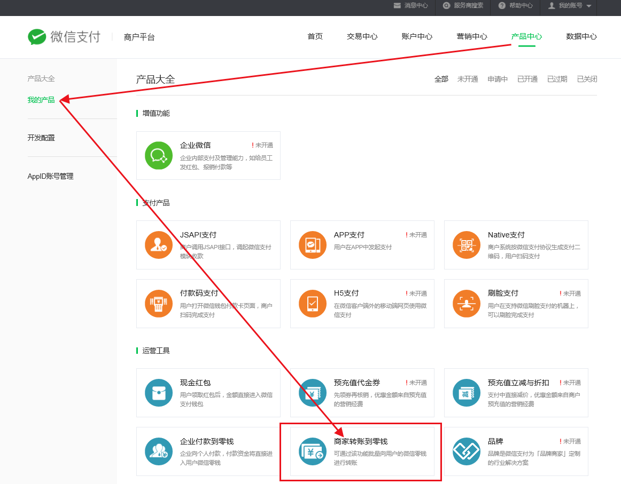Image resolution: width=621 pixels, height=484 pixels.
Task: Click the WeChat Pay green logo icon
Action: (37, 37)
